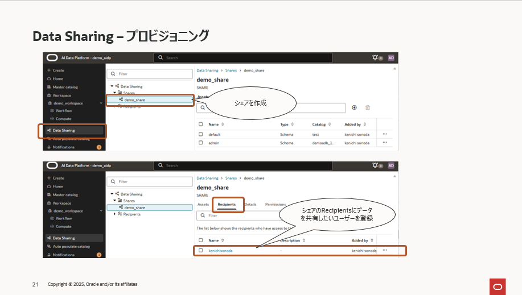522x295 pixels.
Task: Open Workflow in the lower screenshot sidebar
Action: (x=61, y=218)
